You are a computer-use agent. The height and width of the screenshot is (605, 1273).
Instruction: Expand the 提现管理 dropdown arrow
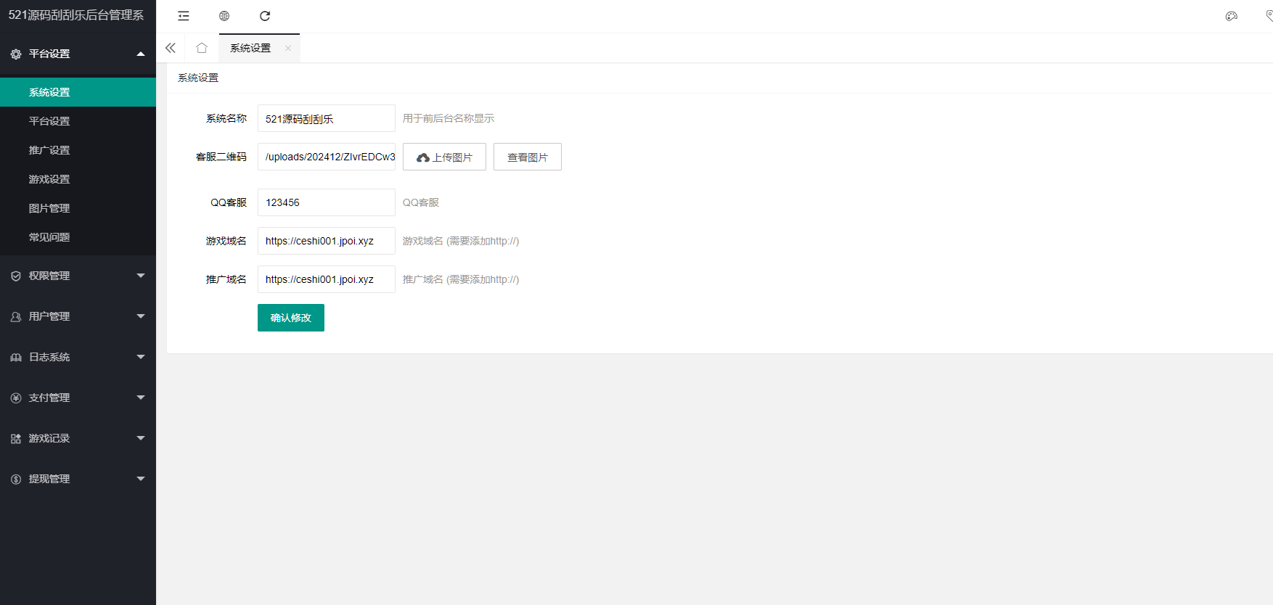141,479
